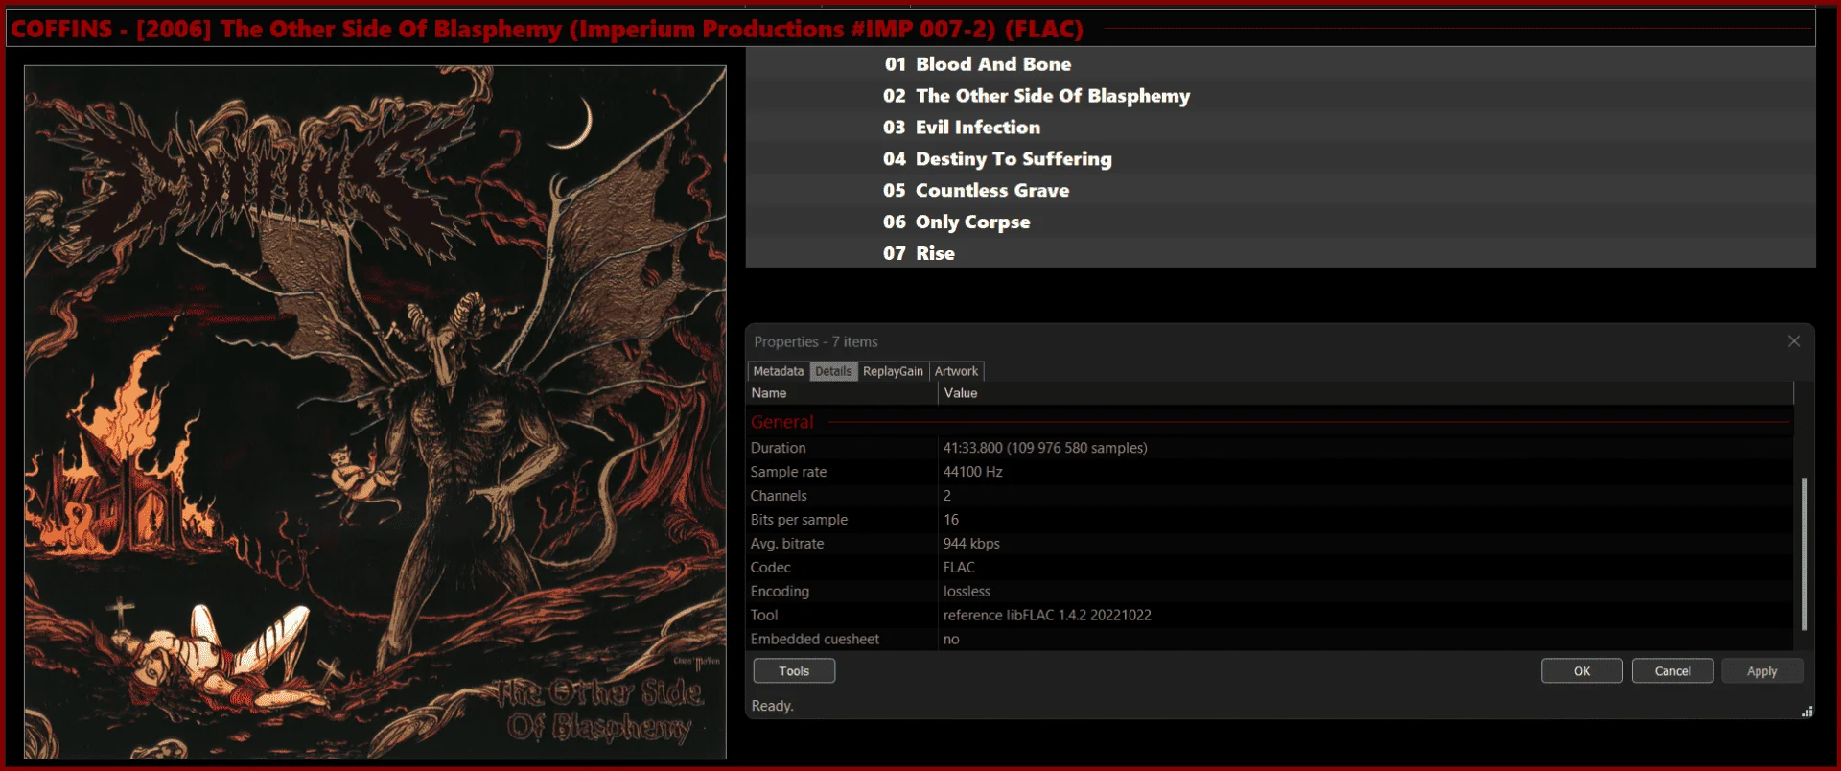This screenshot has width=1841, height=771.
Task: Open the Artwork tab
Action: 956,371
